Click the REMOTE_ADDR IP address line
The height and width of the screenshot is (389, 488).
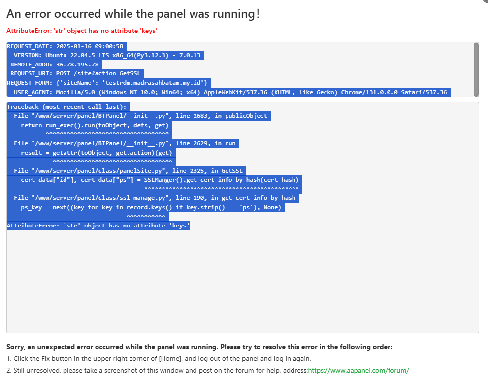click(54, 65)
